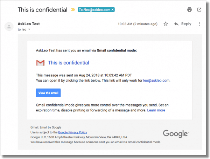210x159 pixels.
Task: Open the leo@askleo.com email link
Action: pos(156,81)
